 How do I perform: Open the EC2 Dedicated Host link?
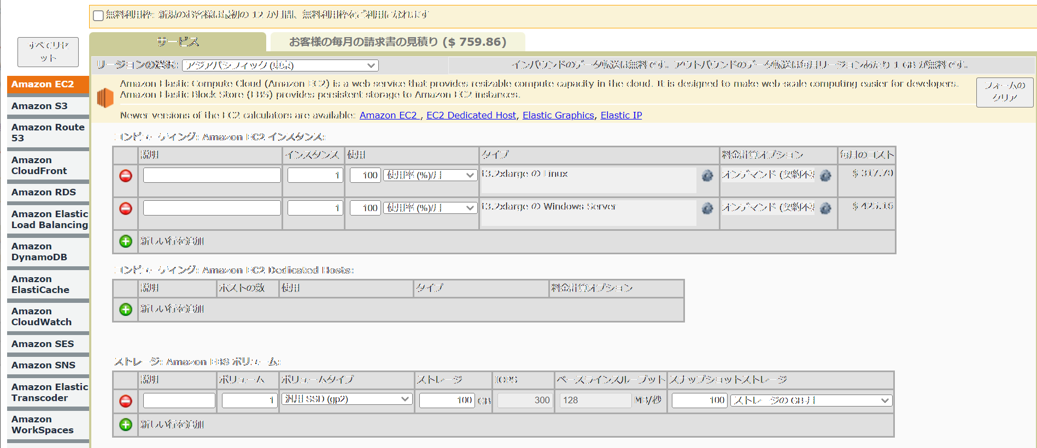tap(471, 115)
